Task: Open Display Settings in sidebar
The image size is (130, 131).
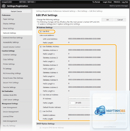Action: (x=9, y=24)
